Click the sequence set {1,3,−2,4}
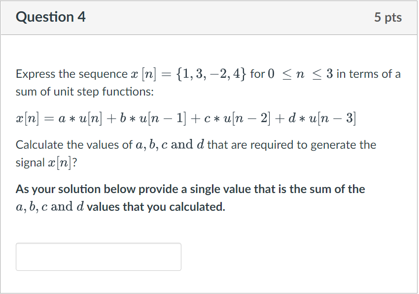The image size is (419, 294). (x=210, y=74)
